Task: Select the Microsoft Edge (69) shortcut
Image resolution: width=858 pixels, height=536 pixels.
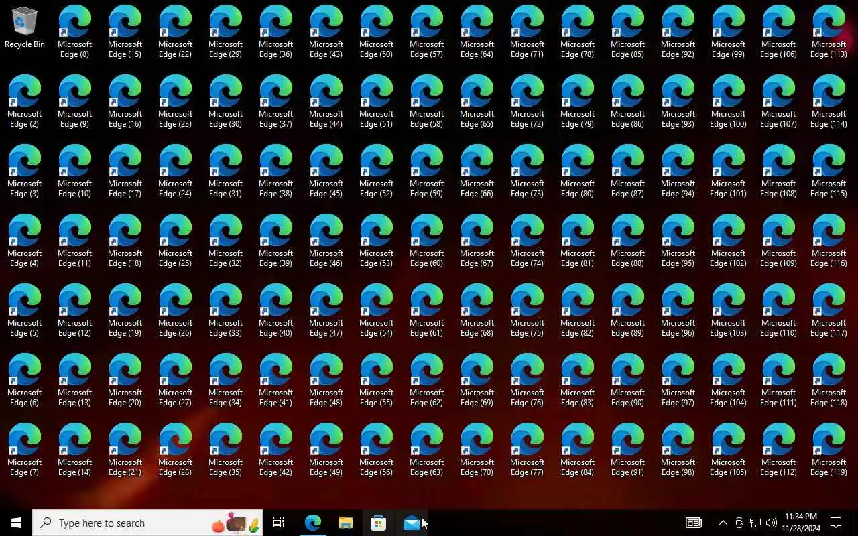Action: (477, 381)
